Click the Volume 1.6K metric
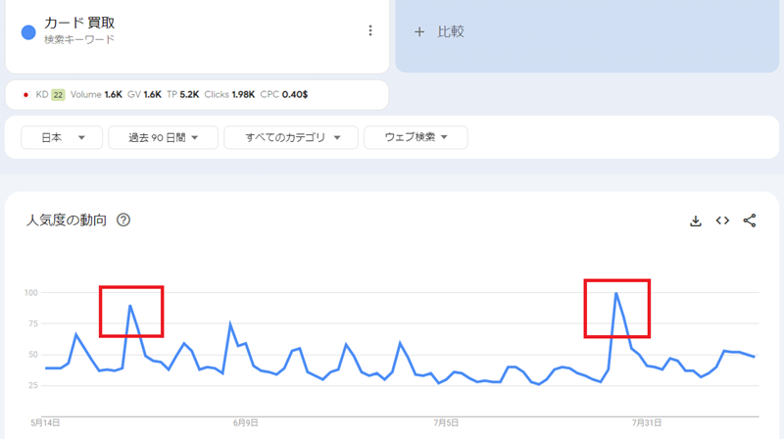Screen dimensions: 784x439 96,94
